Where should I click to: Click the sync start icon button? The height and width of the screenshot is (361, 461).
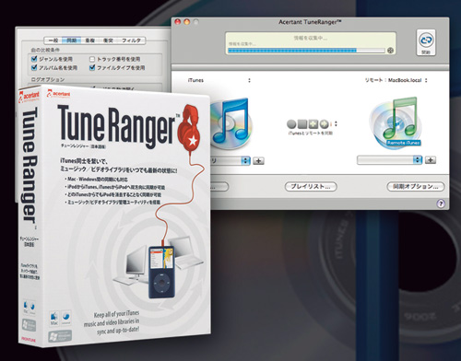426,42
